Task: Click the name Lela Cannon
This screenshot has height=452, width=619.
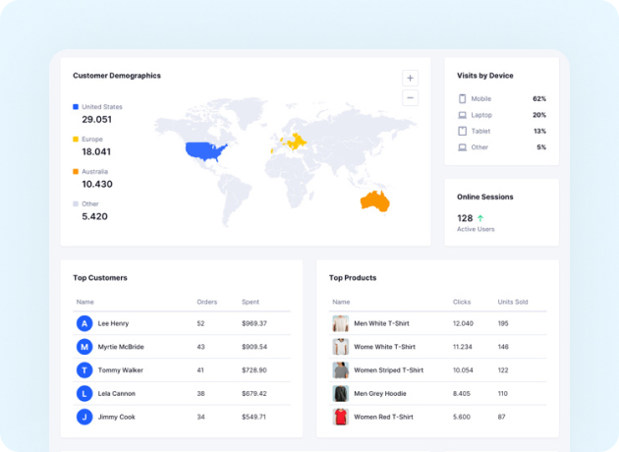Action: (x=117, y=394)
